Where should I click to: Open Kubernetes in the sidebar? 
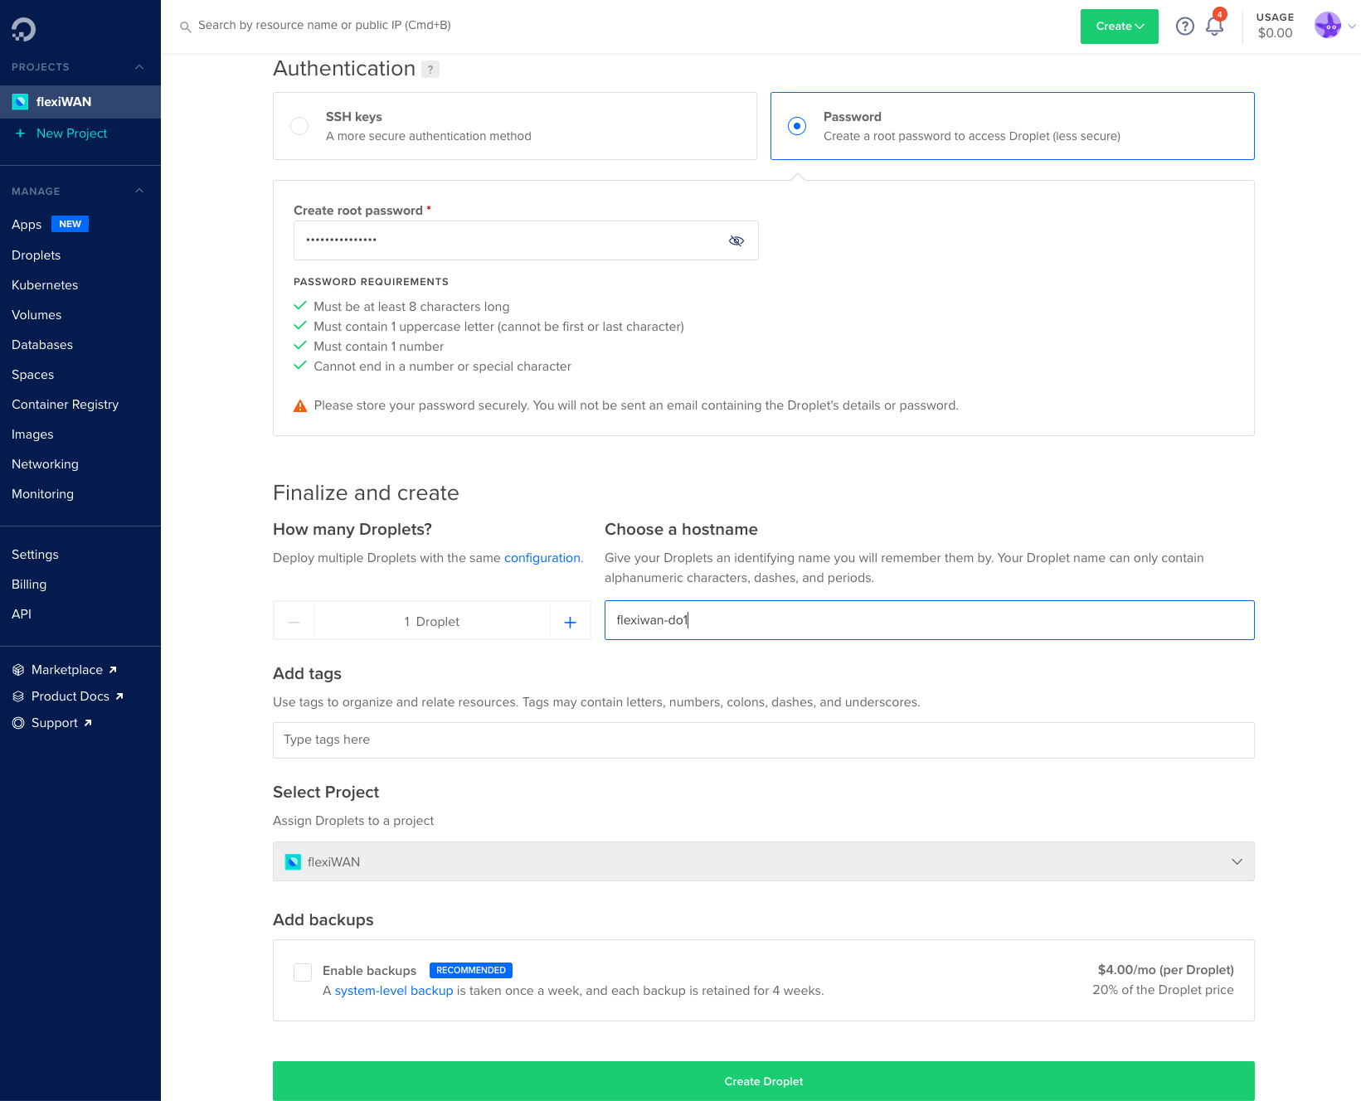click(45, 285)
